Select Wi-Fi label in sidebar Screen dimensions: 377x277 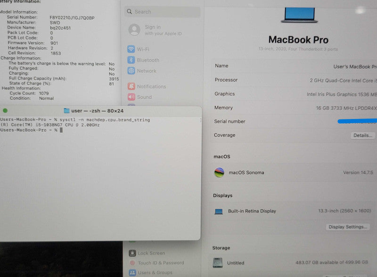pos(143,49)
